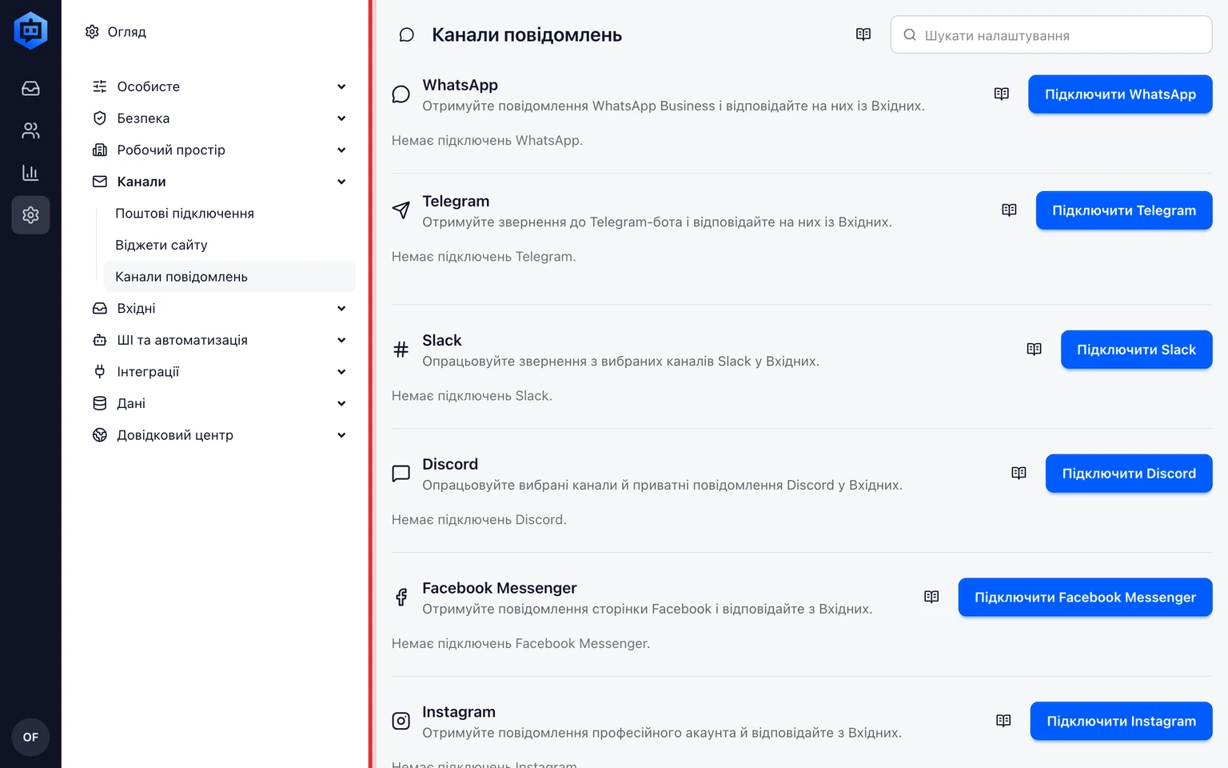
Task: Collapse the Канали section chevron
Action: [341, 182]
